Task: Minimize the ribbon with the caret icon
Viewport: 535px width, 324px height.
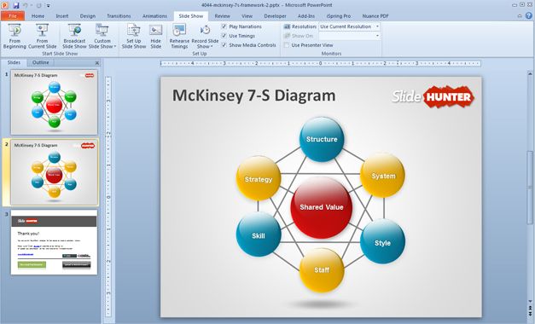Action: 520,16
